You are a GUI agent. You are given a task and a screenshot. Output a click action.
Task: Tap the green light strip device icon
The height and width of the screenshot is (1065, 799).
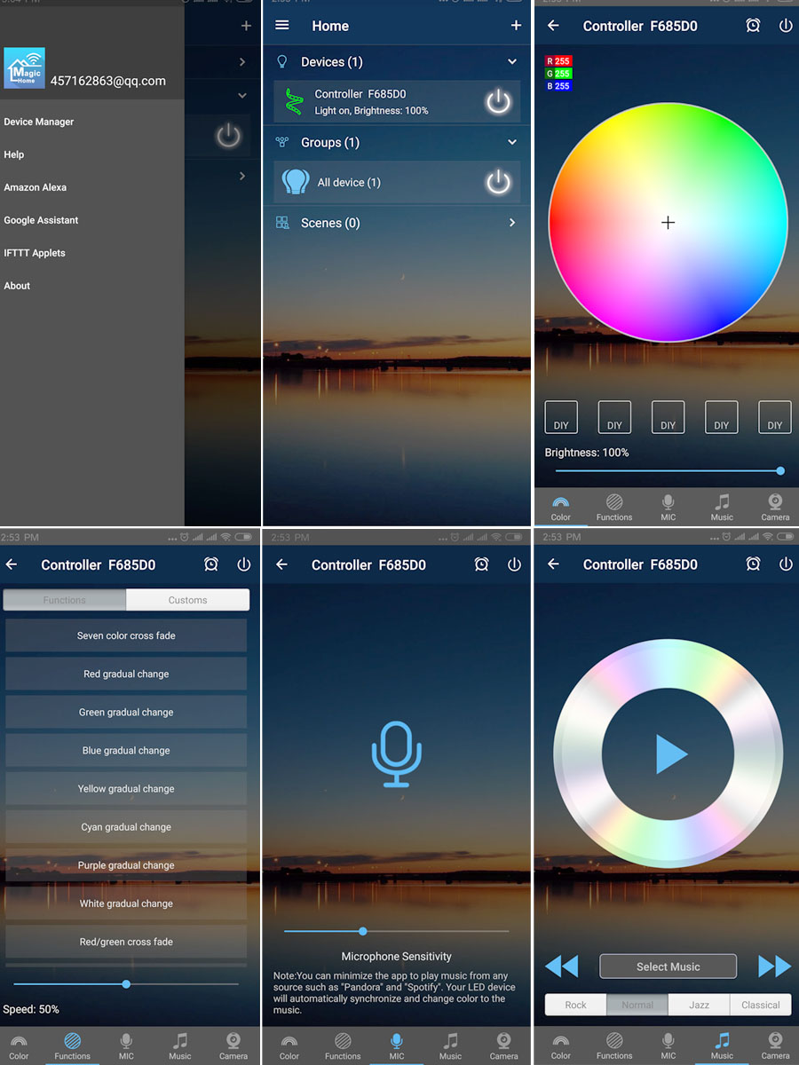pos(294,102)
